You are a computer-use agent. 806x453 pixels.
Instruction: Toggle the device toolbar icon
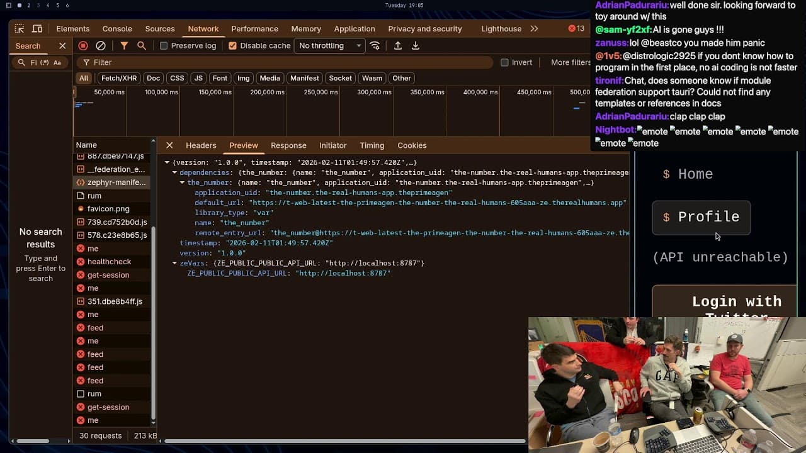pyautogui.click(x=37, y=29)
